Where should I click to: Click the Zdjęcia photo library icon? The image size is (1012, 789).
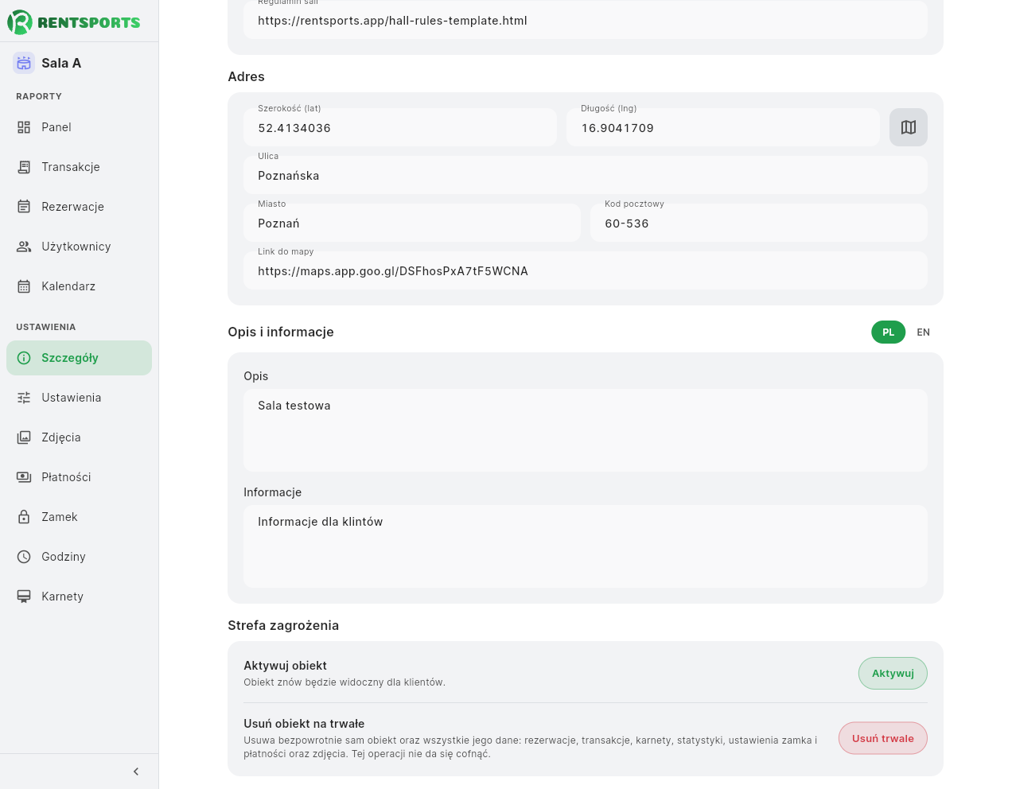(24, 437)
